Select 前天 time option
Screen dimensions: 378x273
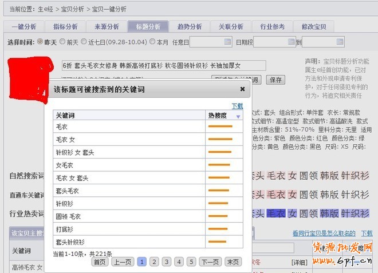[x=62, y=41]
